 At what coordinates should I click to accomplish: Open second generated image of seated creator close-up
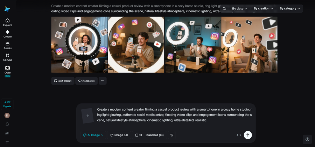coord(136,45)
